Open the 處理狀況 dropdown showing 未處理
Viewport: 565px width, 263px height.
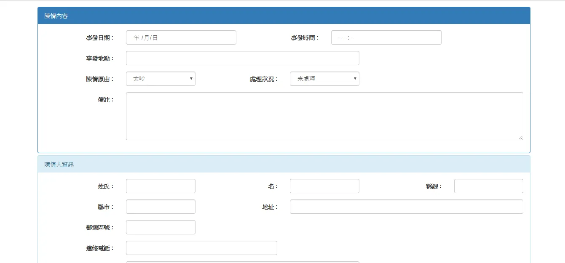(324, 79)
